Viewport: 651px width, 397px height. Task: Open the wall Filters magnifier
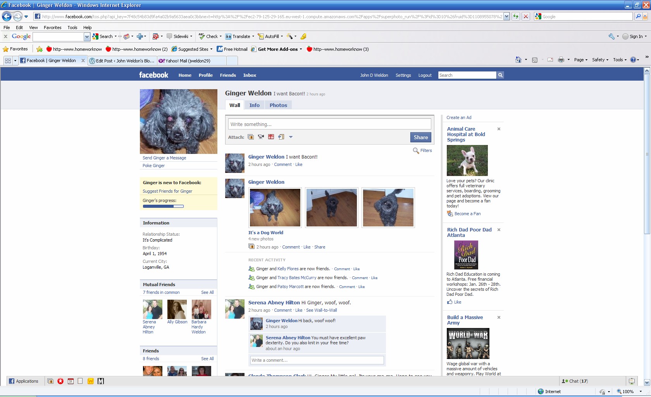tap(416, 150)
